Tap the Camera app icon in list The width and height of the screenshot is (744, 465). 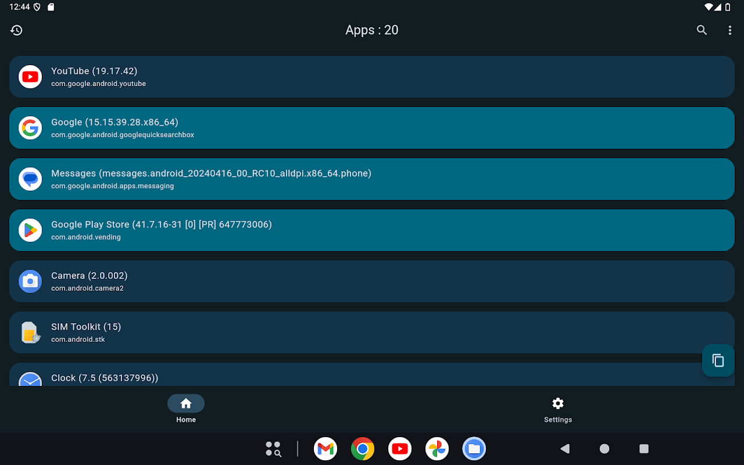click(30, 281)
